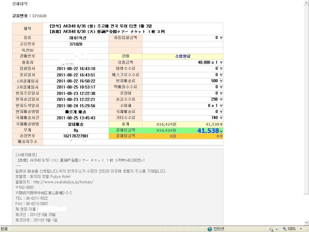This screenshot has height=232, width=309.
Task: Expand the security icon dropdown arrow
Action: 276,229
